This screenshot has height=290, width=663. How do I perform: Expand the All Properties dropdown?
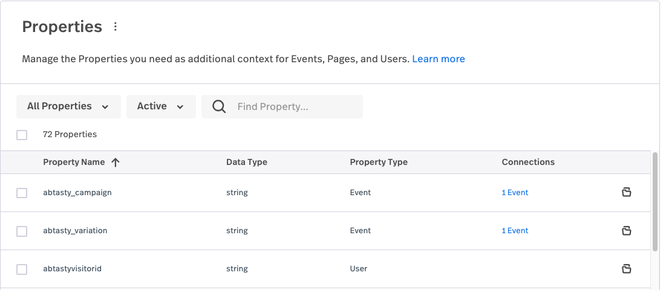(68, 106)
